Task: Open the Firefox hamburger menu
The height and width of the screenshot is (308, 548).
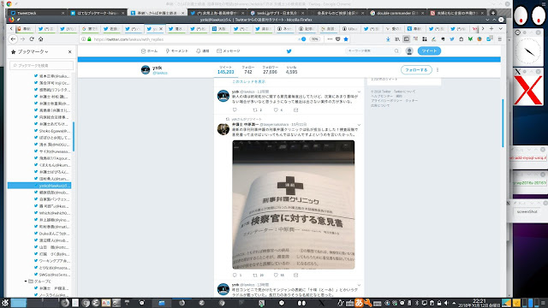Action: point(500,39)
